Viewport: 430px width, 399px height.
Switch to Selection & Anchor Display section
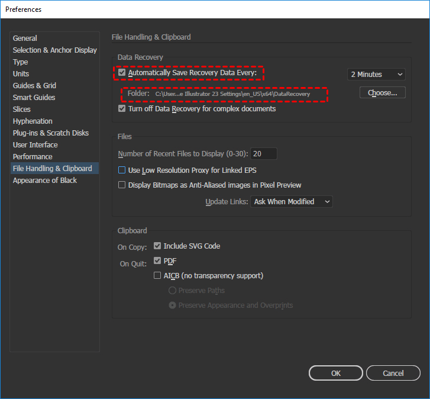coord(54,50)
